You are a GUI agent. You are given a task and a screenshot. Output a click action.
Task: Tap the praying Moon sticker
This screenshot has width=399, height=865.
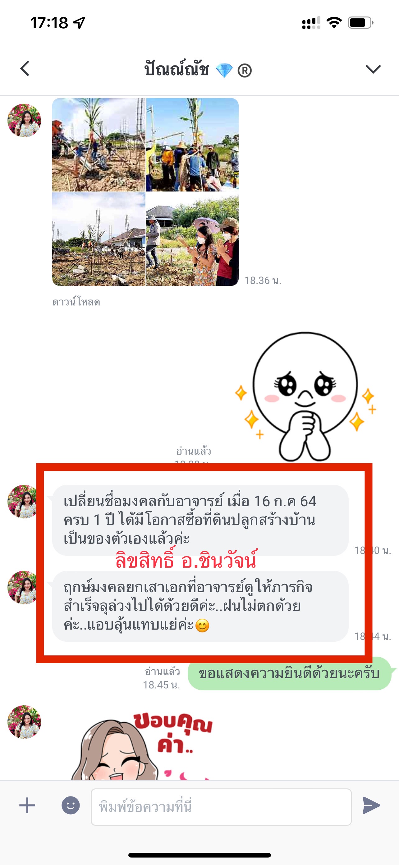click(305, 396)
